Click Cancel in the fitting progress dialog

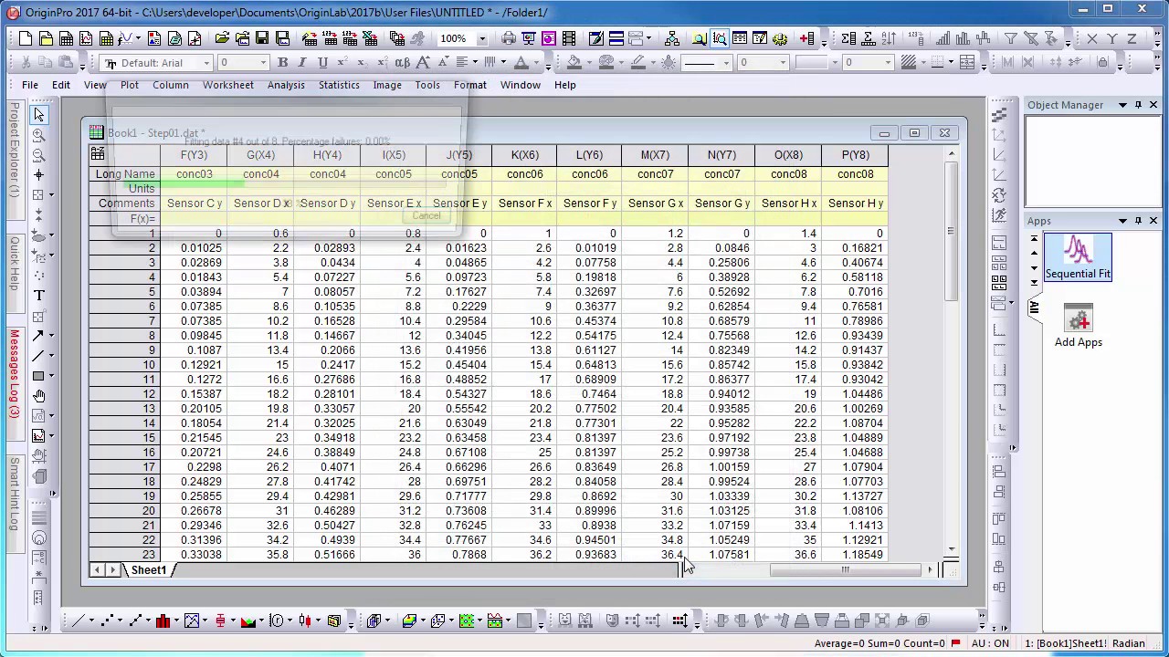click(x=427, y=216)
